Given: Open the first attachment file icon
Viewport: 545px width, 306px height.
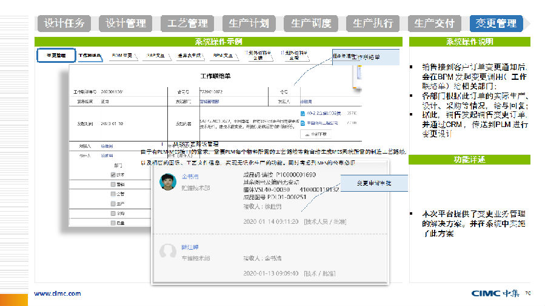Looking at the screenshot, I should pos(303,113).
